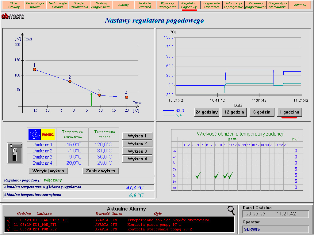Edit Punkt nr 4 set temperature 29,0°C
The width and height of the screenshot is (314, 235).
105,163
